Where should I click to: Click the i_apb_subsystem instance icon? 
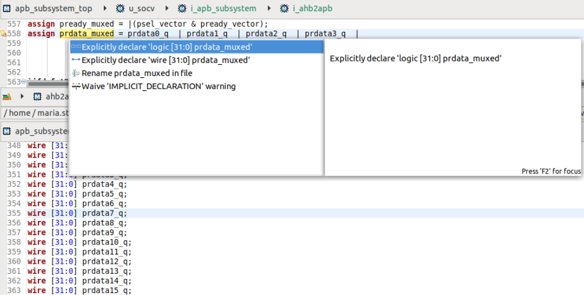(182, 8)
